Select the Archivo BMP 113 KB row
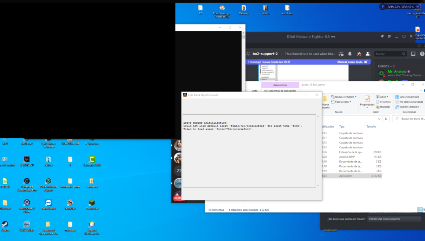 351,157
